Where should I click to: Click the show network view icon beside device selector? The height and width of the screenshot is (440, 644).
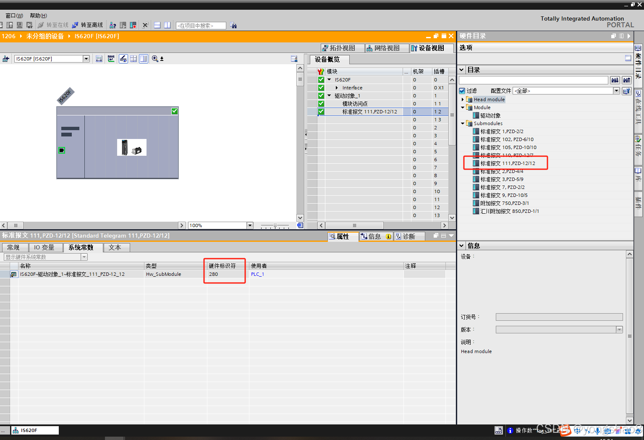pos(6,59)
